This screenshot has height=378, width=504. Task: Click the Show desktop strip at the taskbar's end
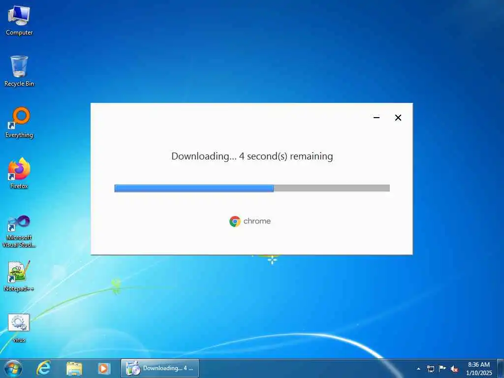(x=501, y=368)
